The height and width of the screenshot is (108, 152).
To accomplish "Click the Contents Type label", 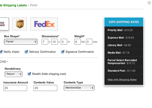I will (x=73, y=82).
